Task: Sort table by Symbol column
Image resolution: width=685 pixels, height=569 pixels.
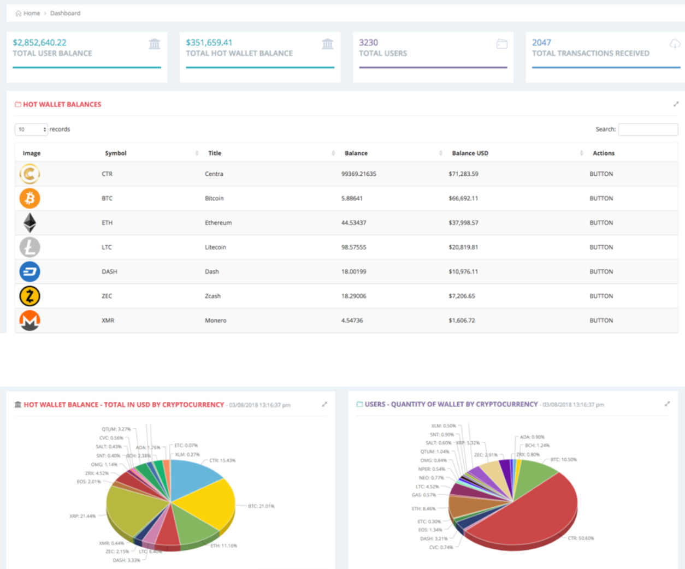Action: coord(115,153)
